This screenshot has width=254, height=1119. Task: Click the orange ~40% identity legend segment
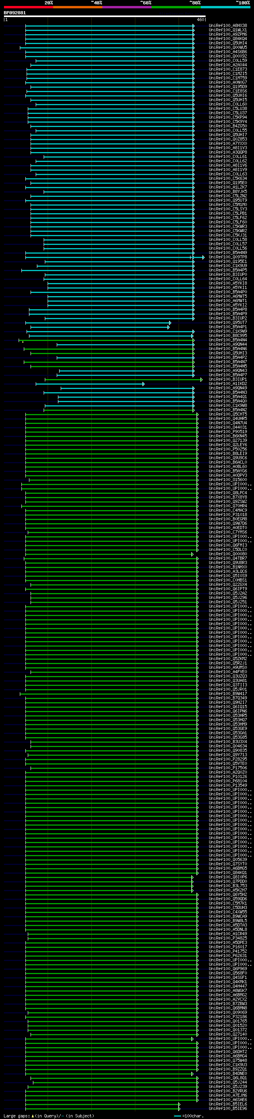[x=78, y=7]
